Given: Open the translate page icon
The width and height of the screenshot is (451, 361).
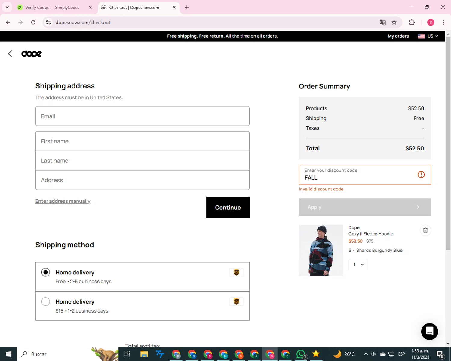Looking at the screenshot, I should tap(382, 22).
